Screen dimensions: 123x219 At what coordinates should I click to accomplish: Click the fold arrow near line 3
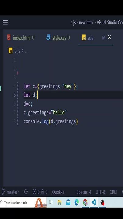pyautogui.click(x=18, y=73)
